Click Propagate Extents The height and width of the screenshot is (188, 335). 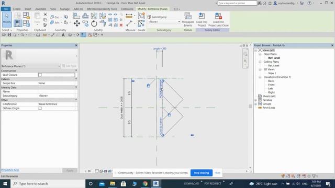[x=188, y=19]
